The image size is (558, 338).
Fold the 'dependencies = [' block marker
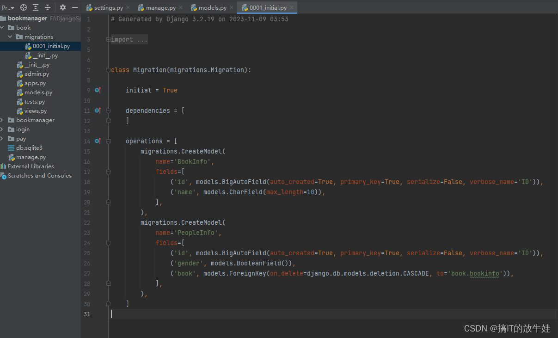[x=108, y=111]
